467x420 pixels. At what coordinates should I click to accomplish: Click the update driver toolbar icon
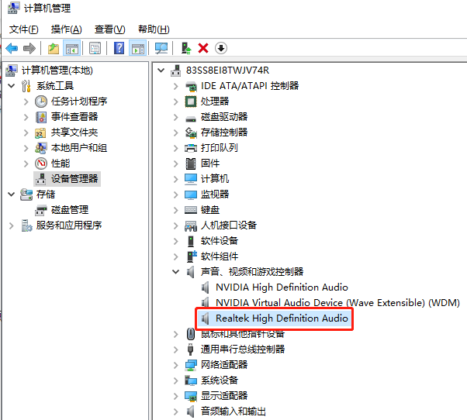pos(186,48)
